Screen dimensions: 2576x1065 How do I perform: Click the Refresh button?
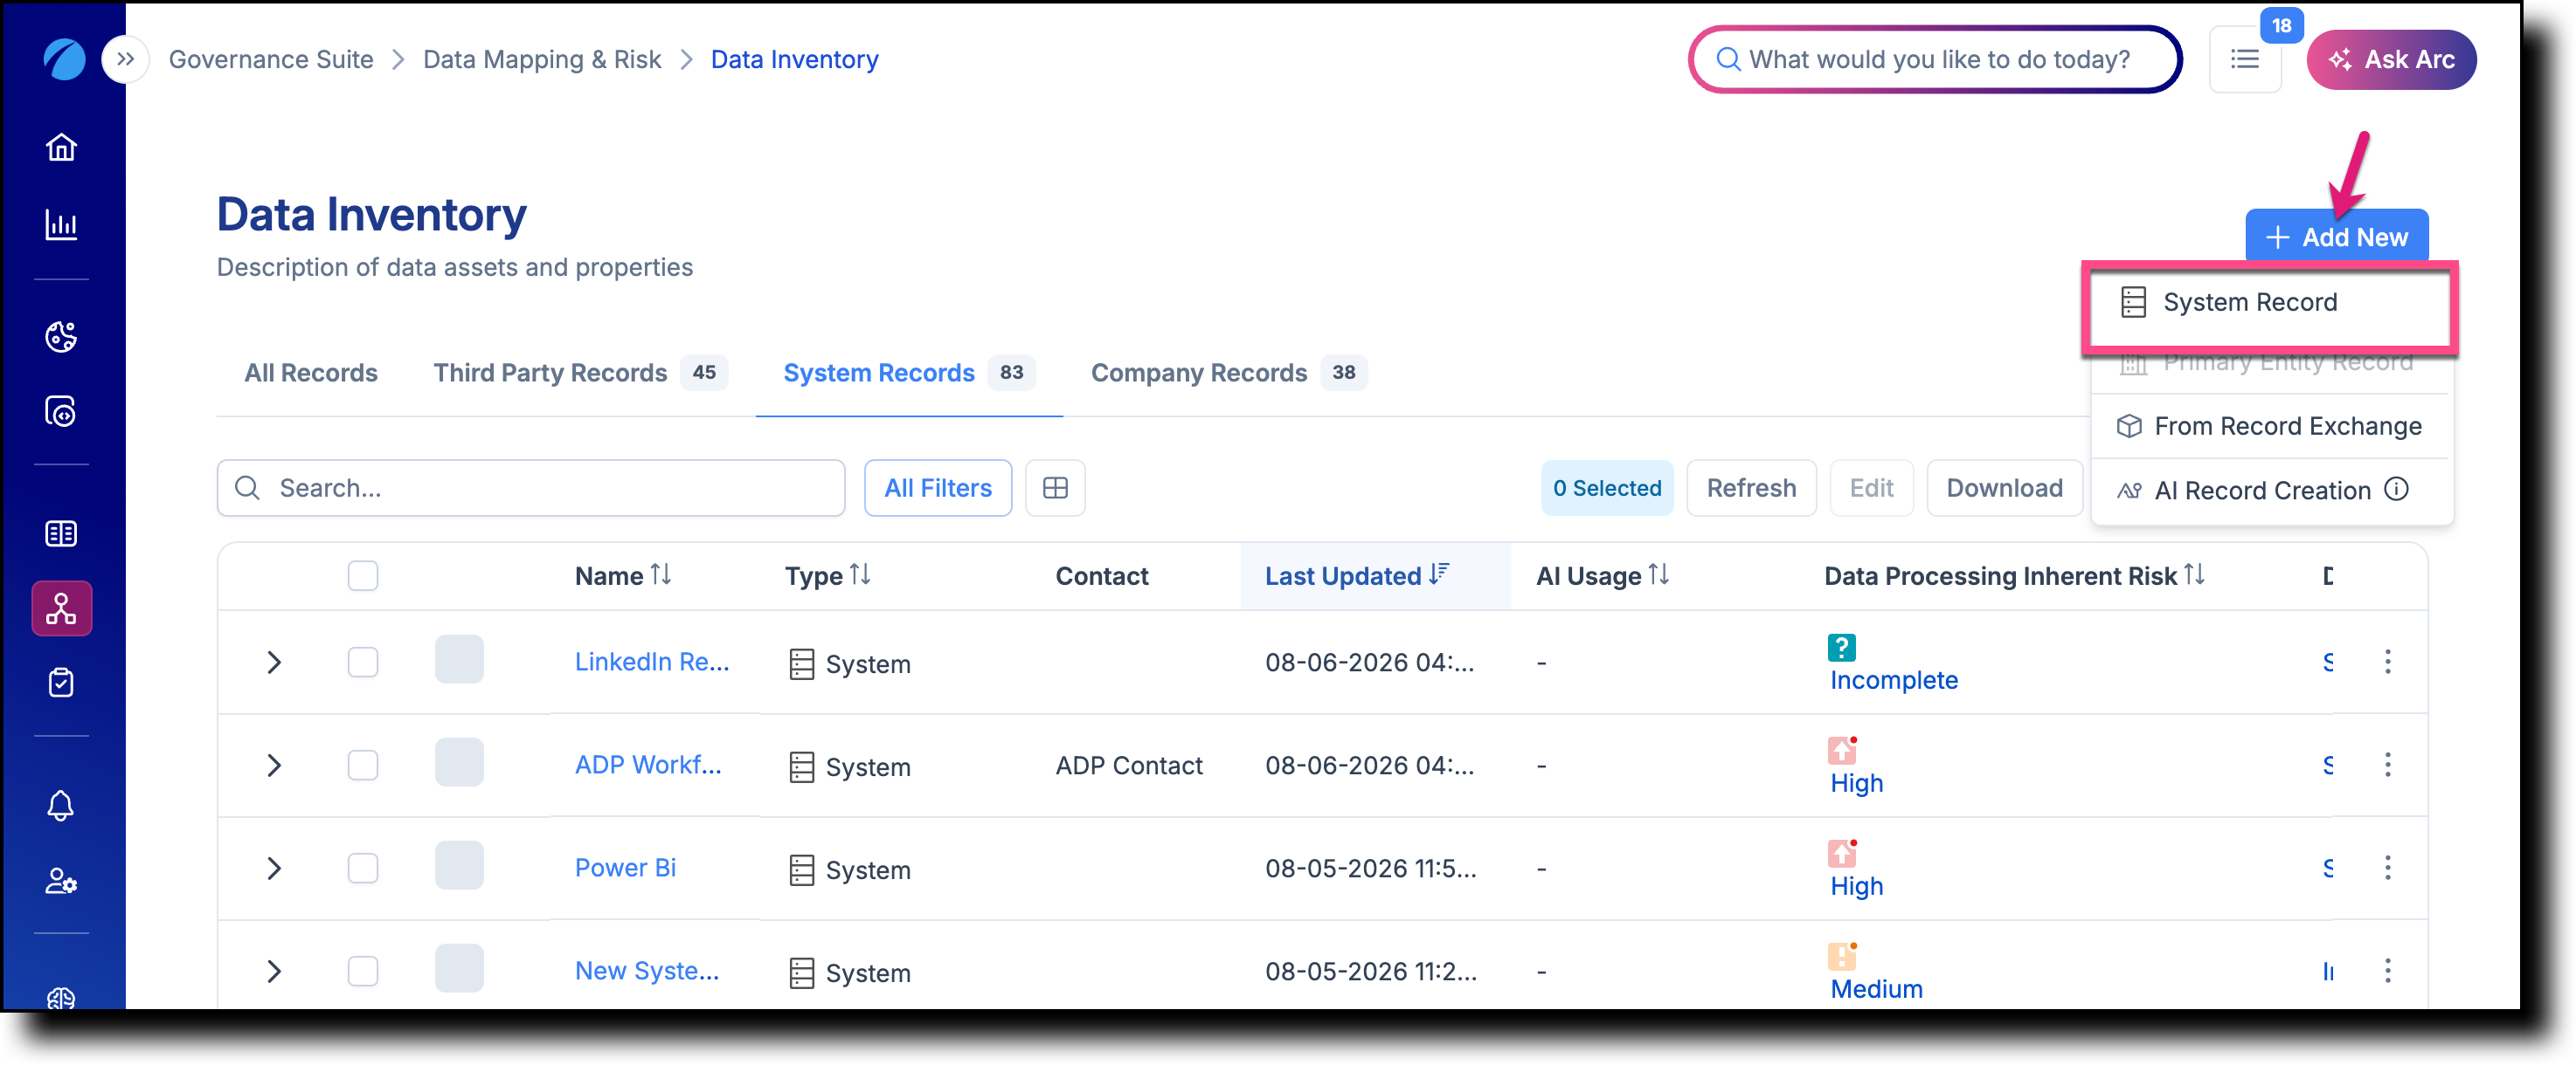[x=1751, y=487]
